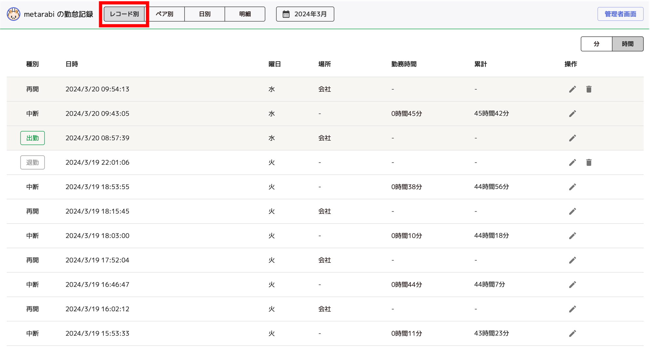
Task: Select the metarabi の勤怠記録 title
Action: 58,14
